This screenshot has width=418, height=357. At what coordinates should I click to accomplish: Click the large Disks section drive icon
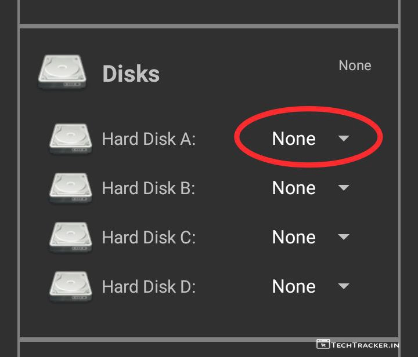tap(62, 72)
